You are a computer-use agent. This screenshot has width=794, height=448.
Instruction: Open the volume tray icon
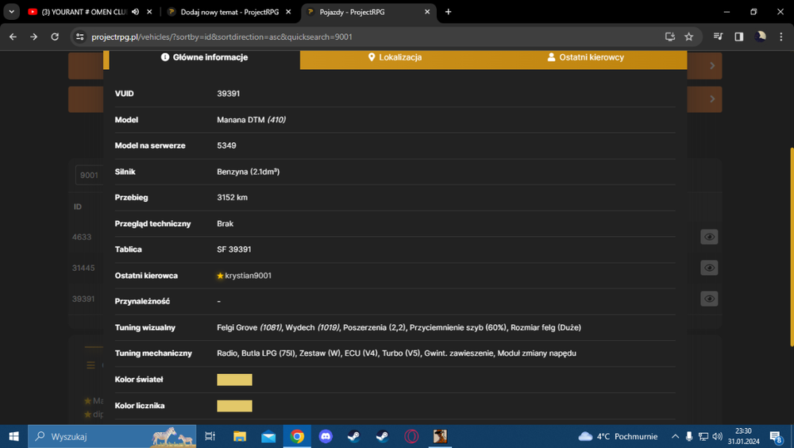[x=717, y=436]
